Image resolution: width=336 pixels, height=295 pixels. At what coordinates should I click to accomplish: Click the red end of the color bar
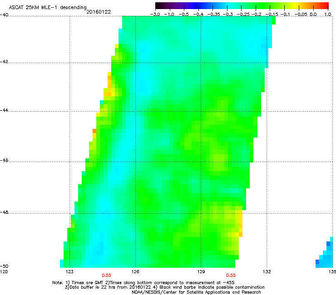click(x=326, y=6)
